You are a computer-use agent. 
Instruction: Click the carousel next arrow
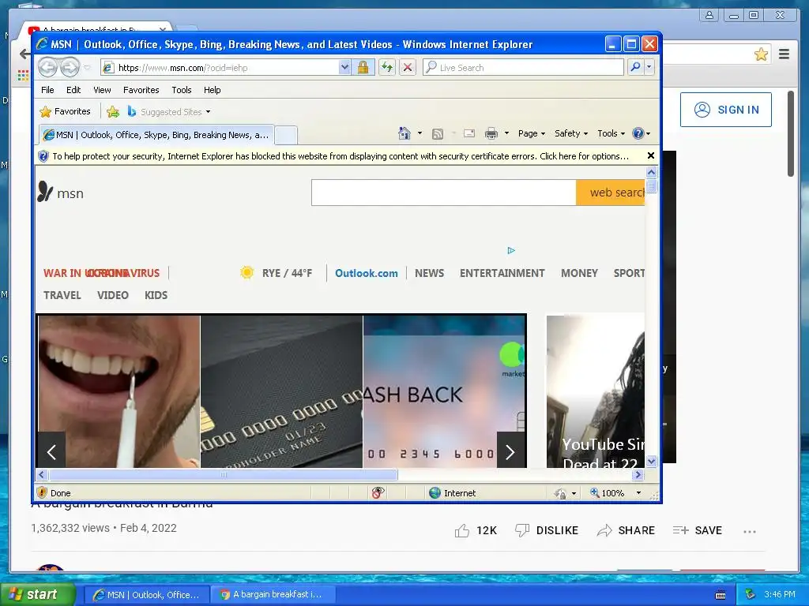tap(510, 452)
